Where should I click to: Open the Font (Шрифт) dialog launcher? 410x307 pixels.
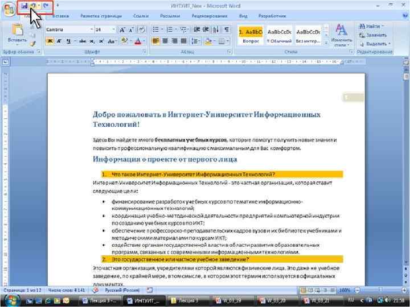coord(144,52)
